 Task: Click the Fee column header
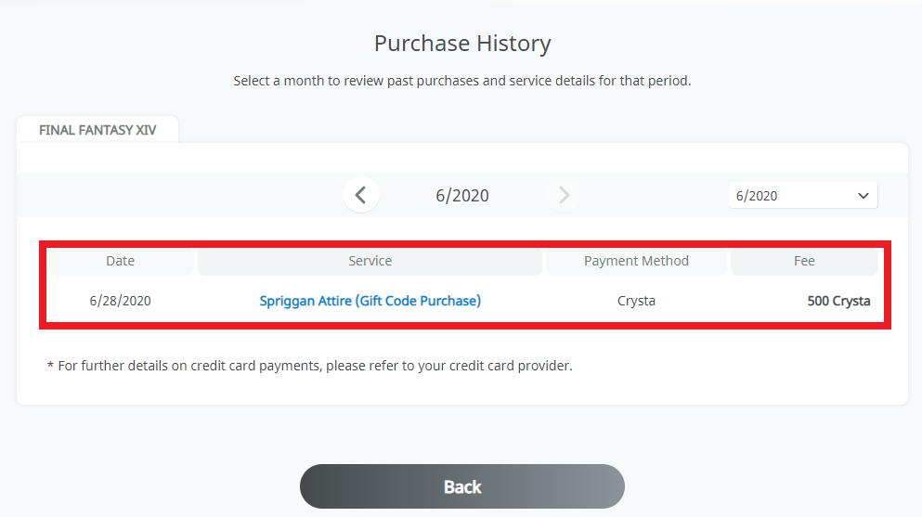pos(804,261)
